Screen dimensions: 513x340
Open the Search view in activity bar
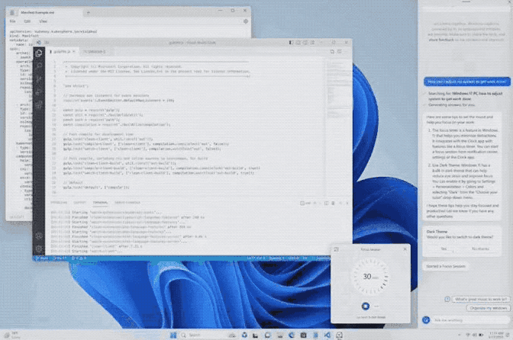39,67
